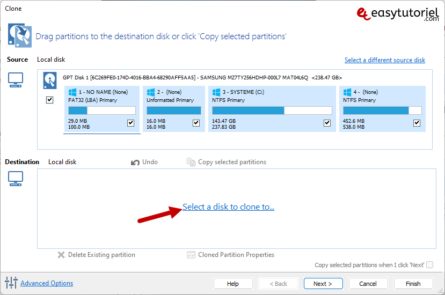The image size is (445, 295).
Task: Click usage bar of partition 3 SYSTEME
Action: pos(272,110)
